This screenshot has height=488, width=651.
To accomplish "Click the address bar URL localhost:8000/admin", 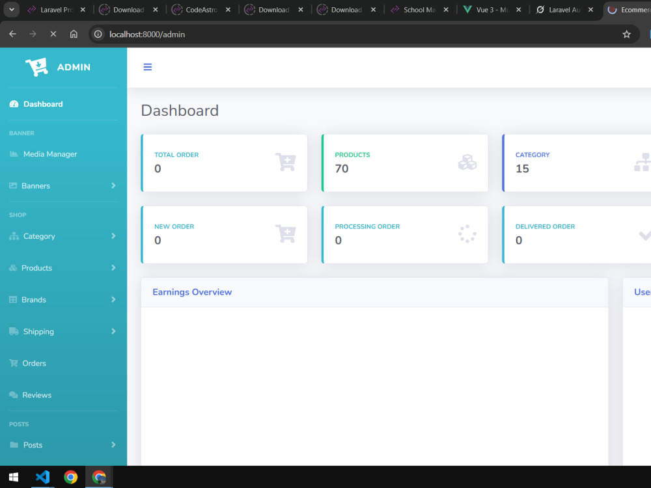I will [x=147, y=34].
